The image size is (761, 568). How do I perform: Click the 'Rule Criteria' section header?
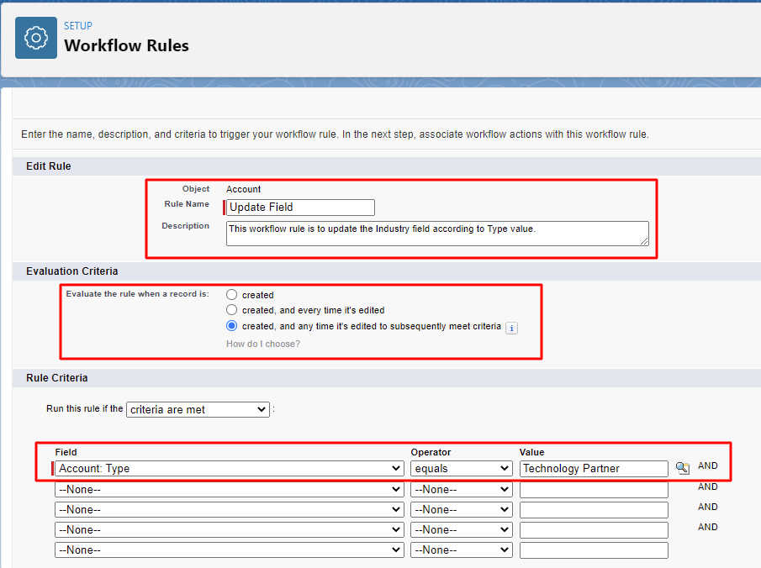57,378
